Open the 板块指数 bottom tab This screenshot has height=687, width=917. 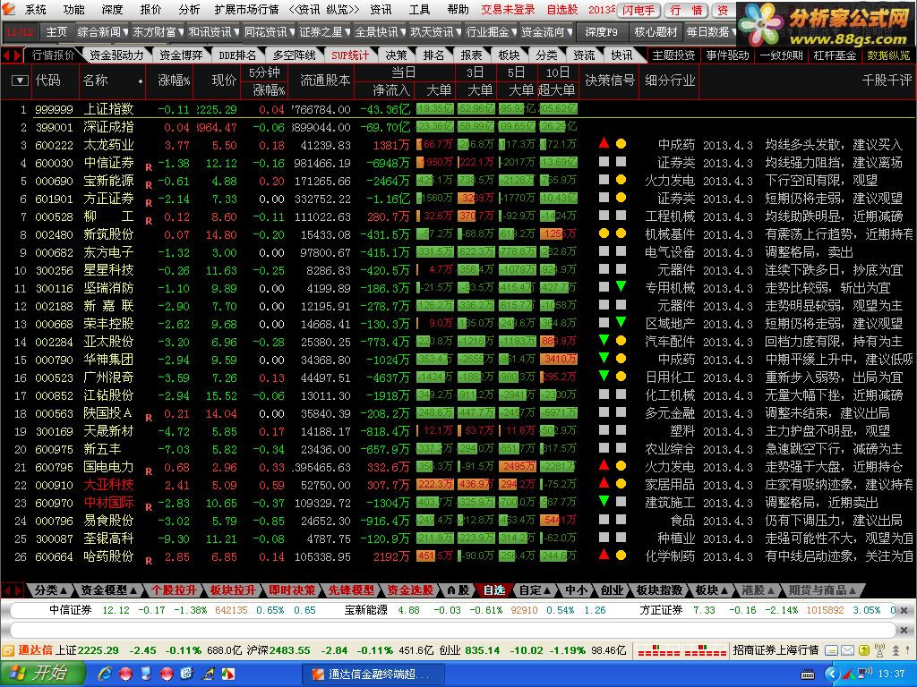click(x=660, y=590)
